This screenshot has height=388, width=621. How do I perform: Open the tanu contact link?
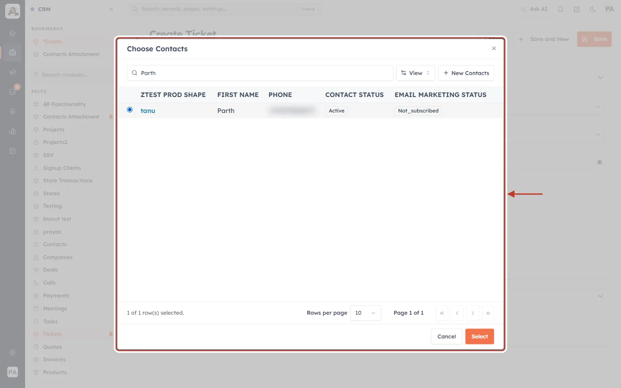(148, 111)
